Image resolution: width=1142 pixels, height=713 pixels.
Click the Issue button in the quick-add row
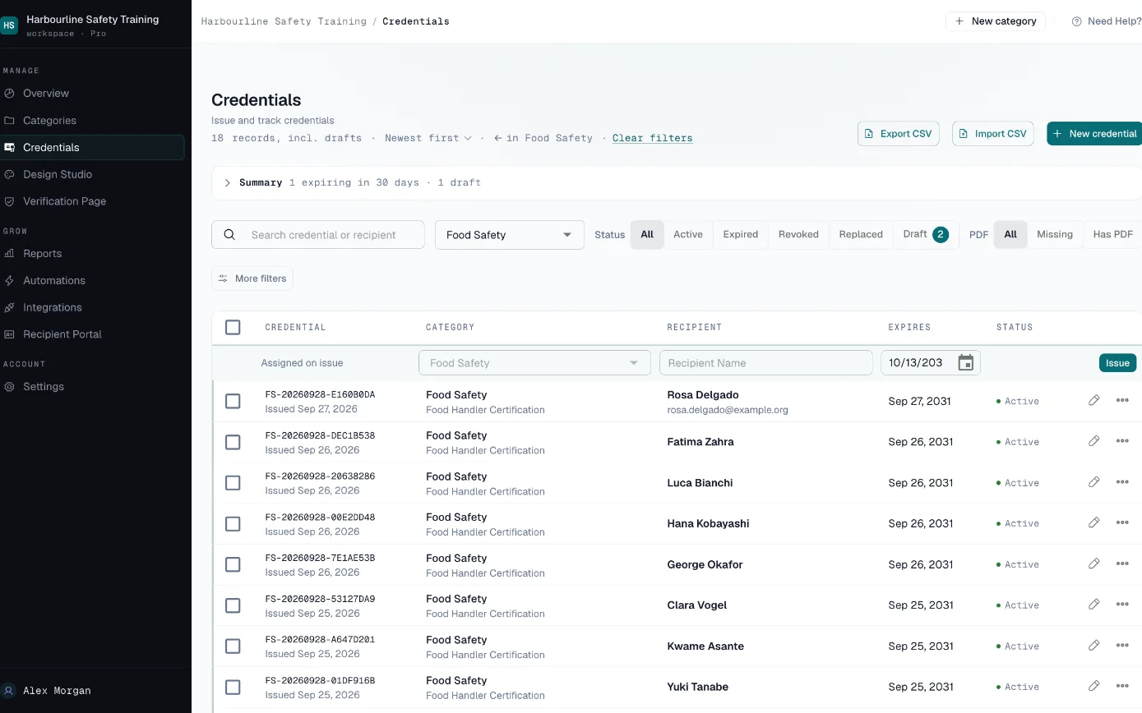(x=1117, y=363)
